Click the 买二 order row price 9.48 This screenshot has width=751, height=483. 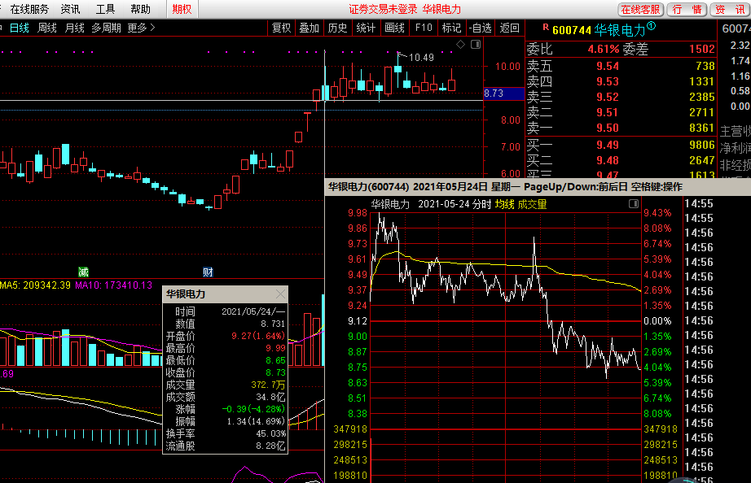pos(608,160)
